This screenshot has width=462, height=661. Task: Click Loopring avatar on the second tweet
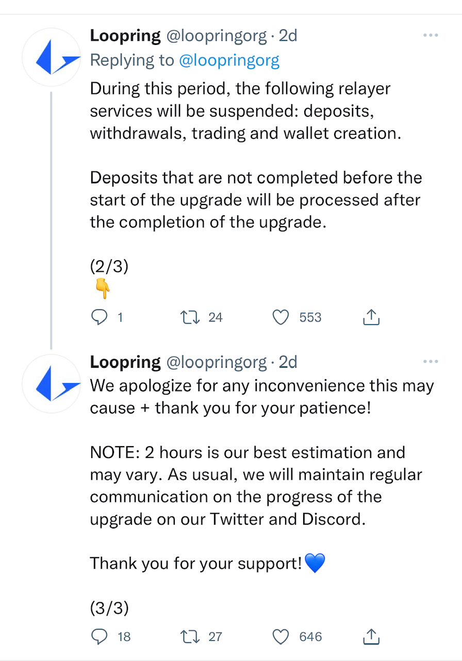[52, 384]
